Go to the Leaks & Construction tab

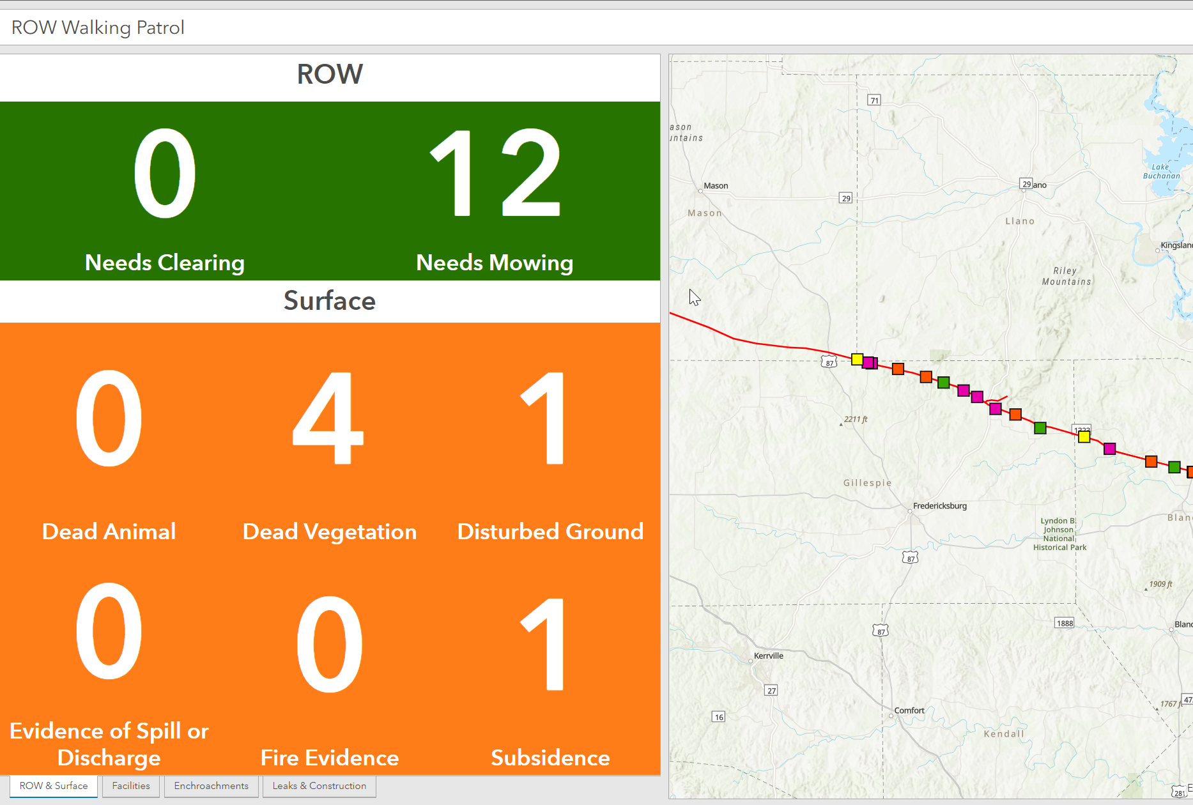[x=319, y=786]
